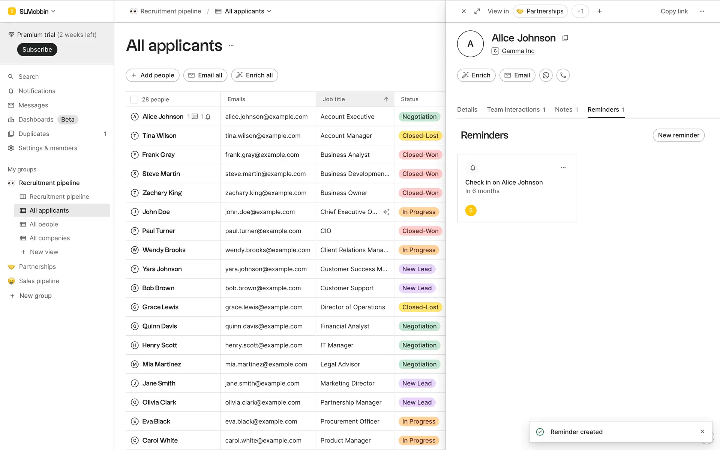This screenshot has width=720, height=450.
Task: Click the AI enrich sparkle on John Doe's job title
Action: tap(386, 212)
